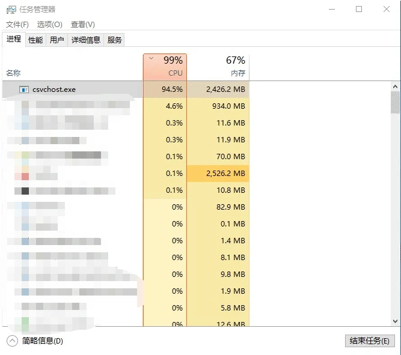Image resolution: width=401 pixels, height=355 pixels.
Task: Sort processes by the 名称 column header
Action: click(13, 73)
